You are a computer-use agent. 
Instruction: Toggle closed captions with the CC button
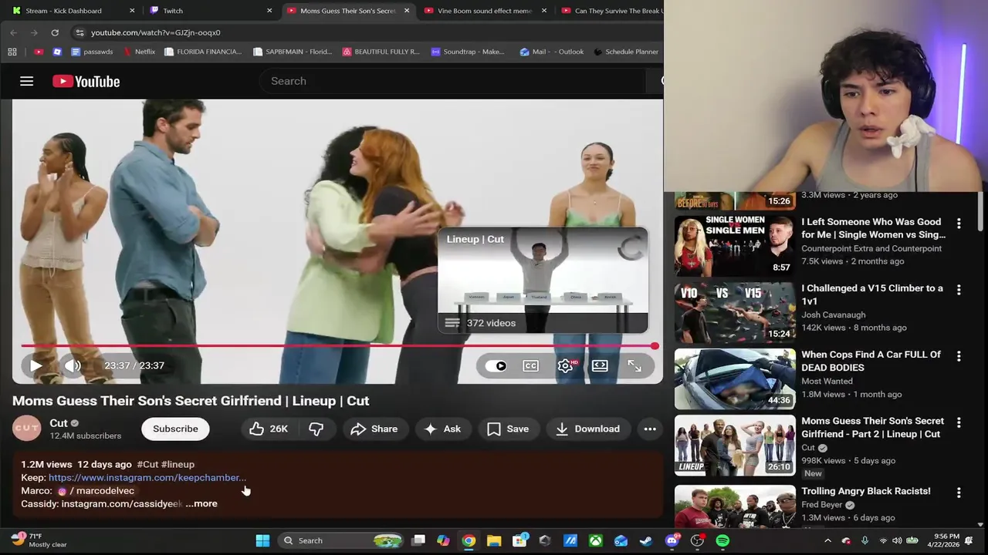coord(530,366)
